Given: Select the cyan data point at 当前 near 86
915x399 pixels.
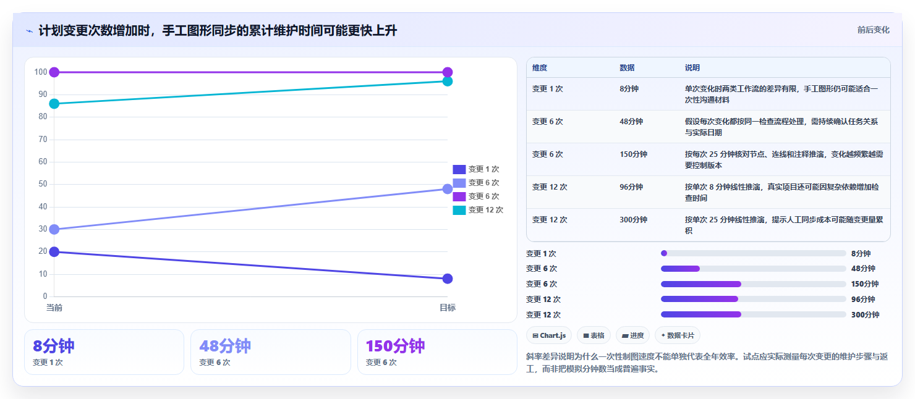Looking at the screenshot, I should coord(54,104).
